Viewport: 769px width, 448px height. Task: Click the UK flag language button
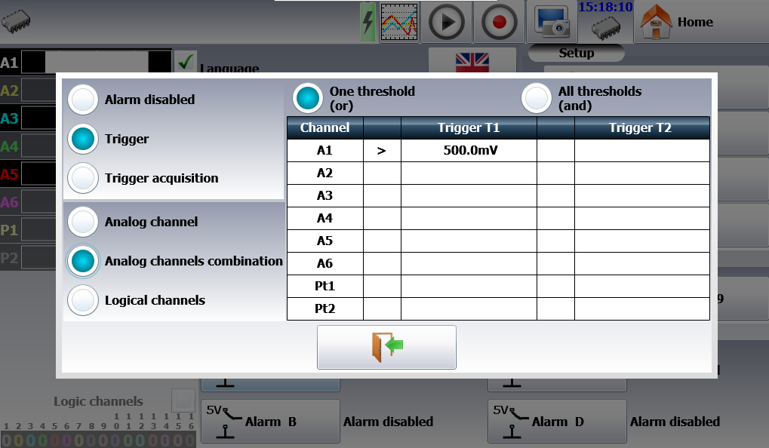coord(472,61)
